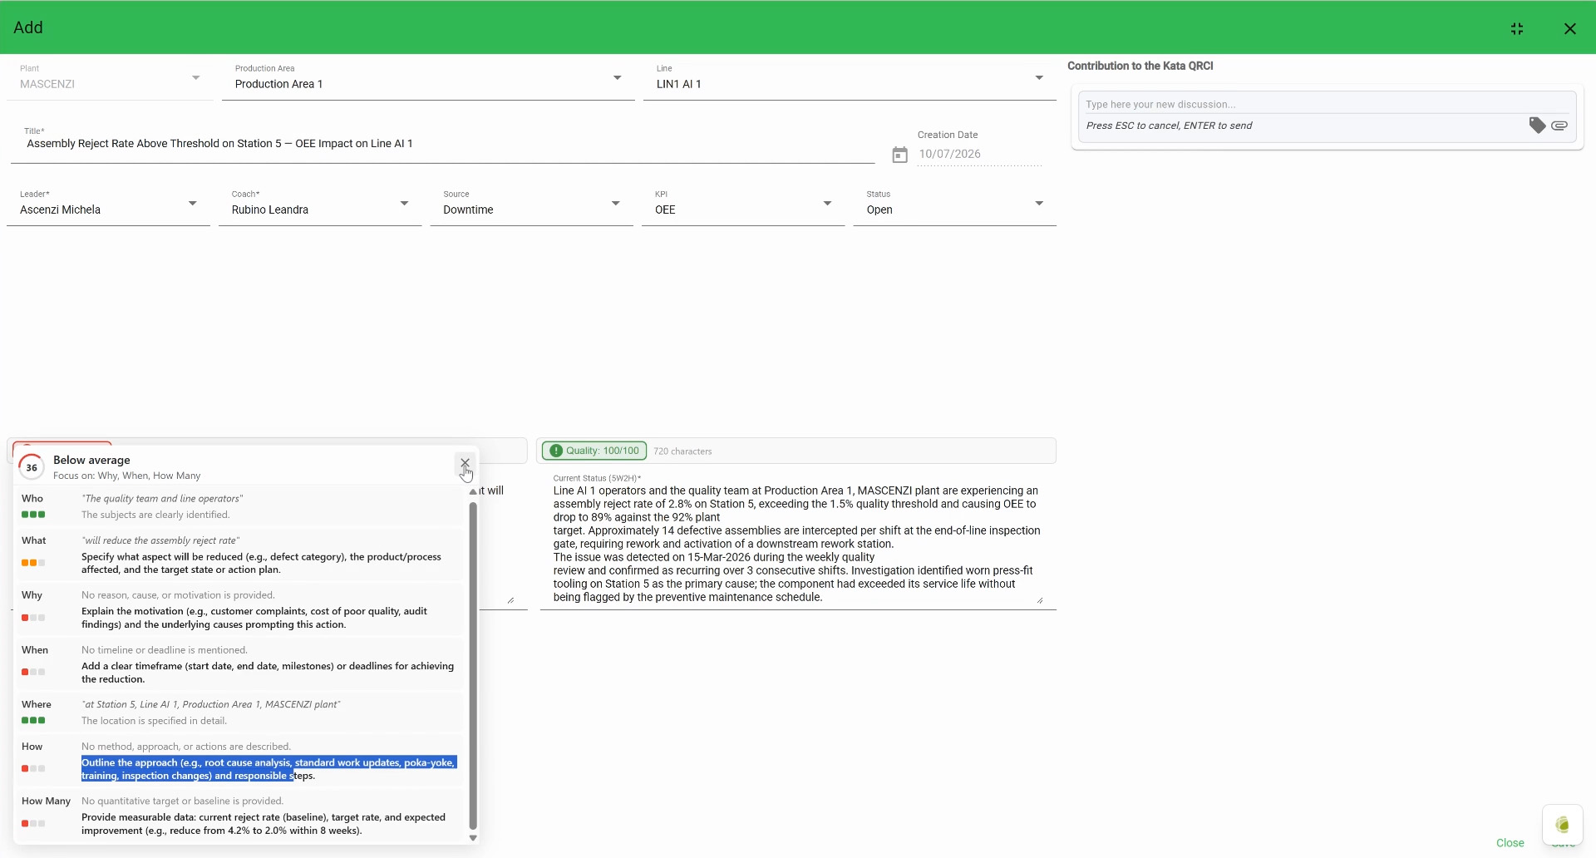Click the 'Below average' heading text

click(x=91, y=460)
